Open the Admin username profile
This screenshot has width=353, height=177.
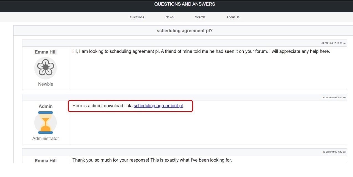(x=46, y=106)
